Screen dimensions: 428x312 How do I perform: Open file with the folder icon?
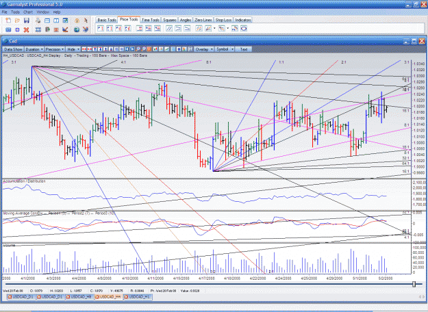point(17,21)
